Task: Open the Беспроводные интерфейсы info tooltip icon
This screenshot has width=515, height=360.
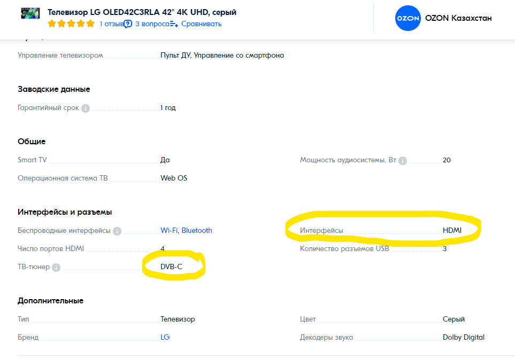Action: click(117, 231)
